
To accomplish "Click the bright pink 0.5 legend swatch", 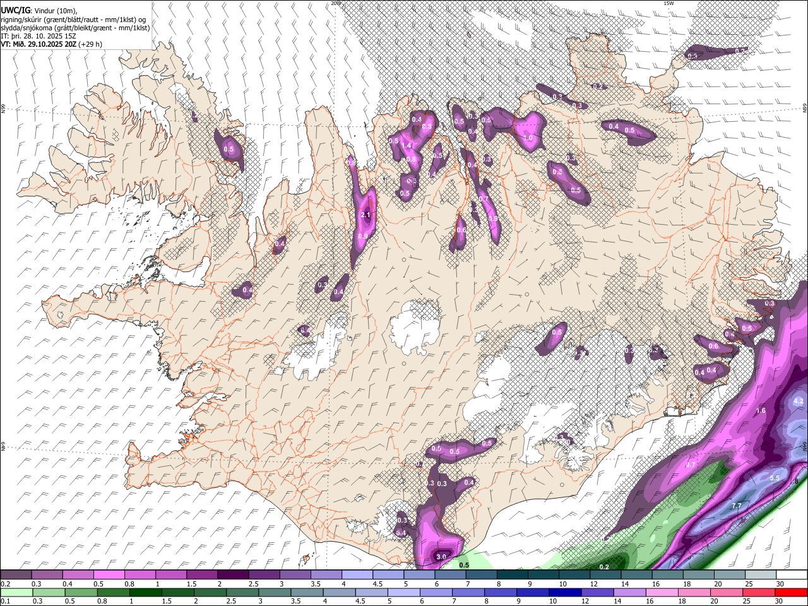I will click(109, 574).
